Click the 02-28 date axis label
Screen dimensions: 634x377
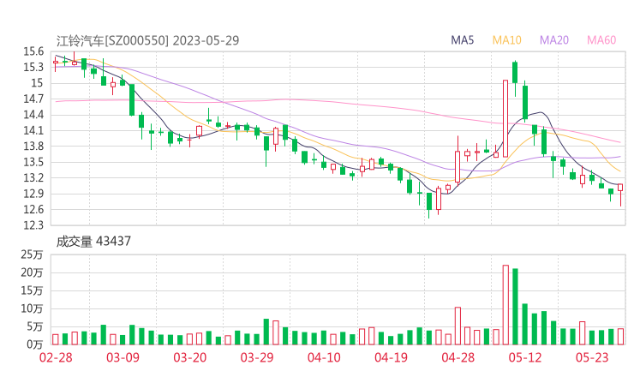[x=56, y=357]
